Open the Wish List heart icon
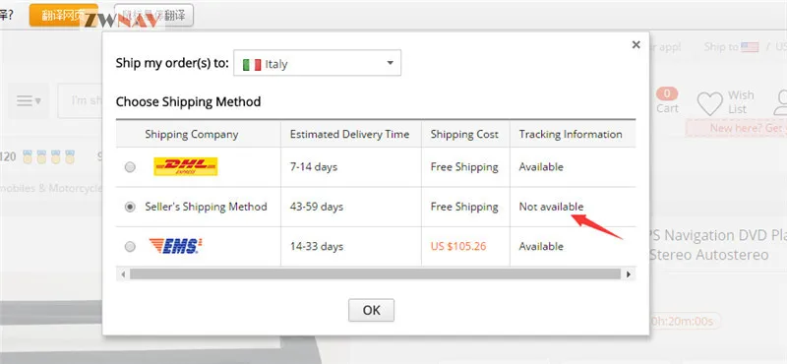This screenshot has height=364, width=787. (709, 103)
